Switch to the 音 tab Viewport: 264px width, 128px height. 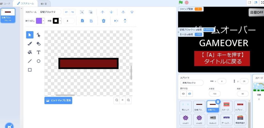click(44, 3)
